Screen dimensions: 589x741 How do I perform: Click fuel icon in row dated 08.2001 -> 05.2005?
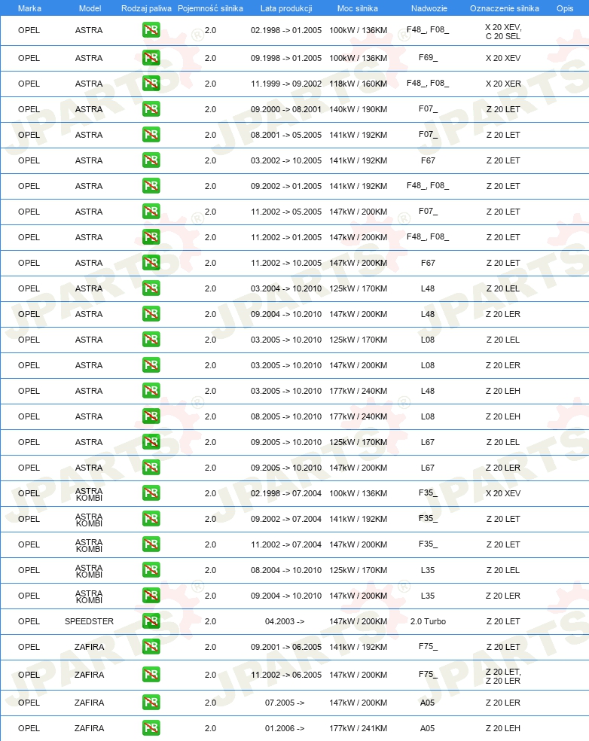tap(151, 135)
